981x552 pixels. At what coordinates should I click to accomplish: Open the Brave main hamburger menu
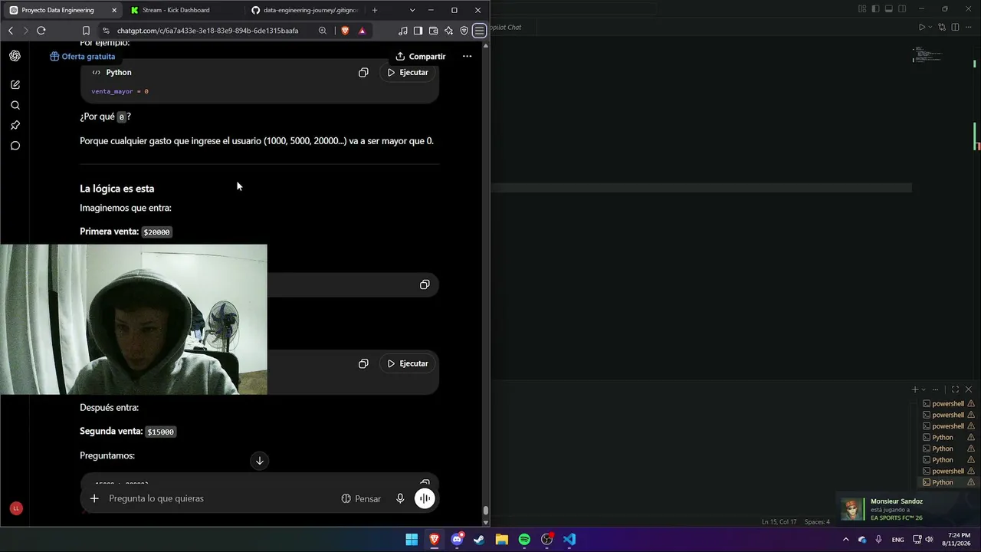479,31
